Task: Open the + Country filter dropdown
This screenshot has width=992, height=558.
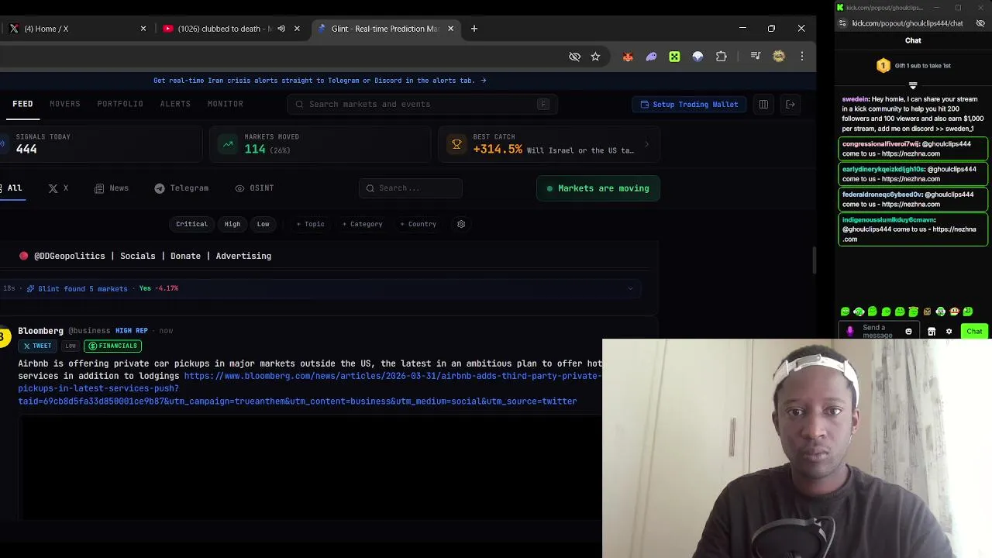Action: pos(418,224)
